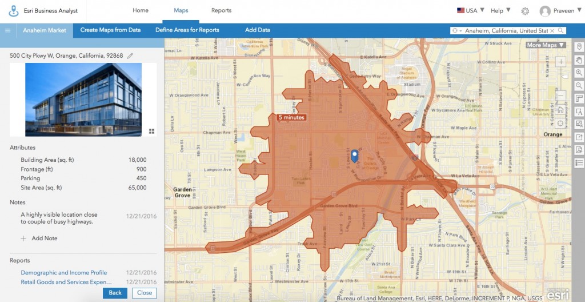
Task: Click the building photo thumbnail
Action: pos(83,100)
